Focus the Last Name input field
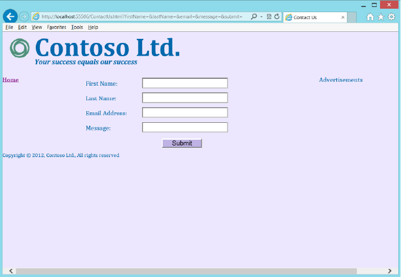This screenshot has height=277, width=401. (x=185, y=98)
